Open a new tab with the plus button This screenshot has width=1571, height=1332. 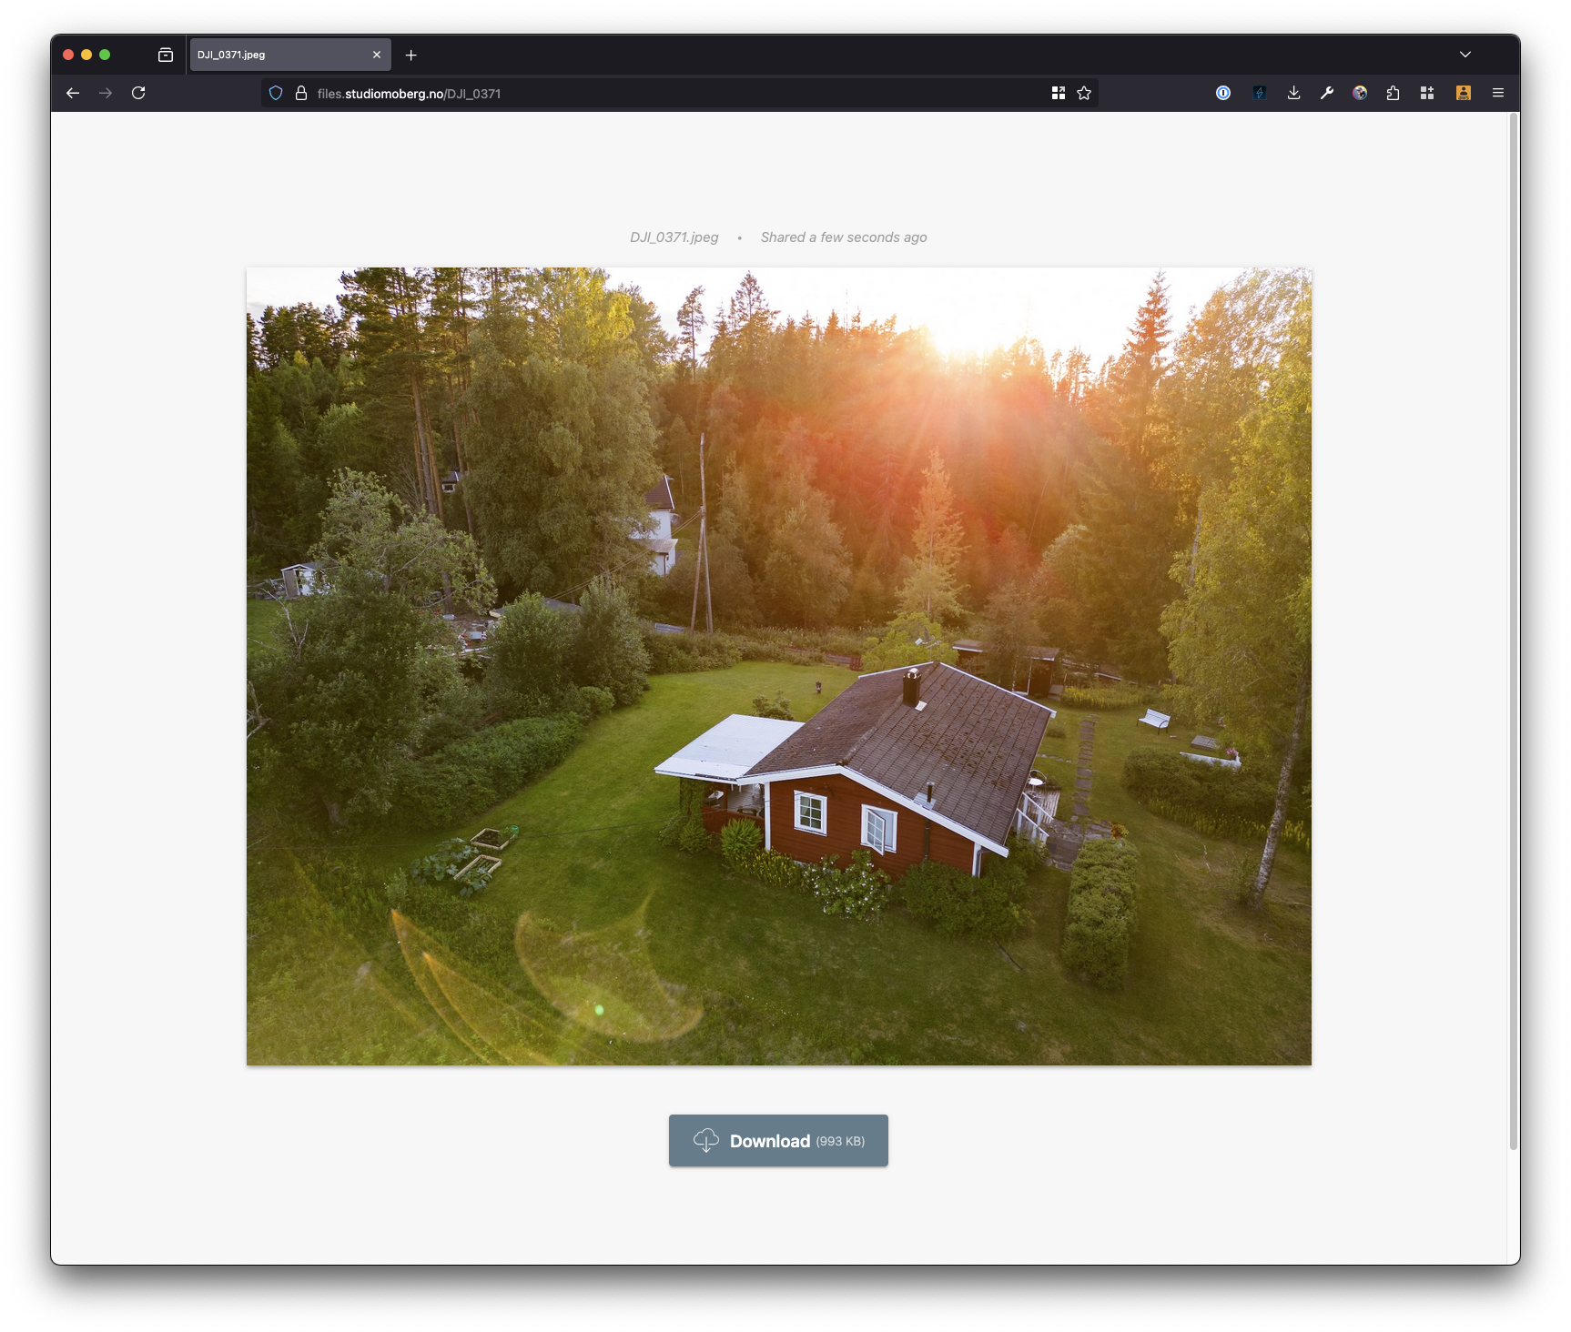[x=411, y=55]
